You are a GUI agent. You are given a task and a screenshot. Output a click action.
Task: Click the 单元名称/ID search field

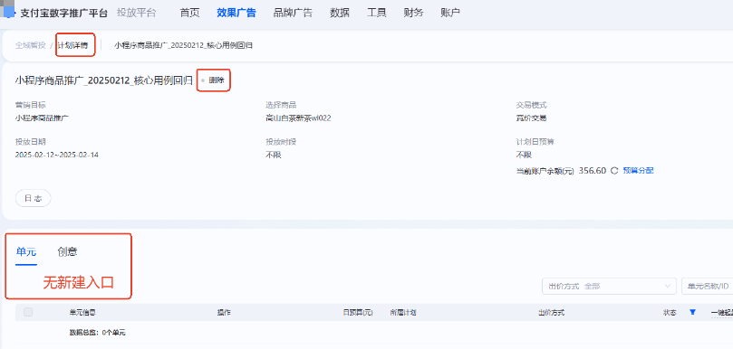708,286
